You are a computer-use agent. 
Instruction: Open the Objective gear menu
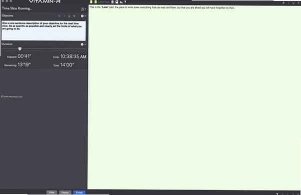tap(83, 16)
